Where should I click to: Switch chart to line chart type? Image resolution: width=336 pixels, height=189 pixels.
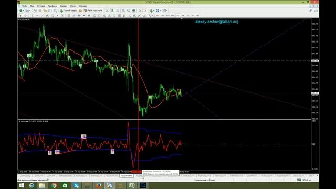point(117,10)
